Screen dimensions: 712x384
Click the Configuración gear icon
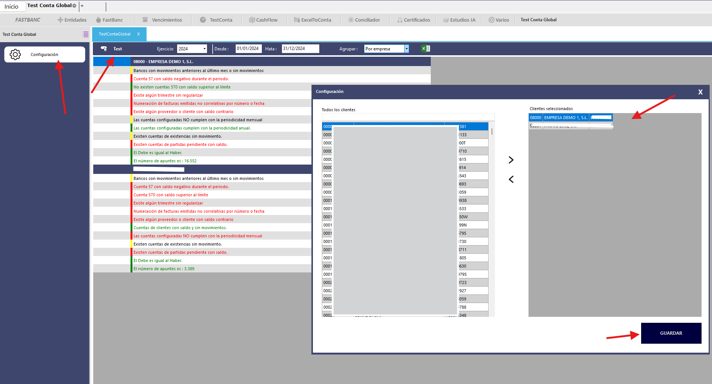click(x=15, y=54)
